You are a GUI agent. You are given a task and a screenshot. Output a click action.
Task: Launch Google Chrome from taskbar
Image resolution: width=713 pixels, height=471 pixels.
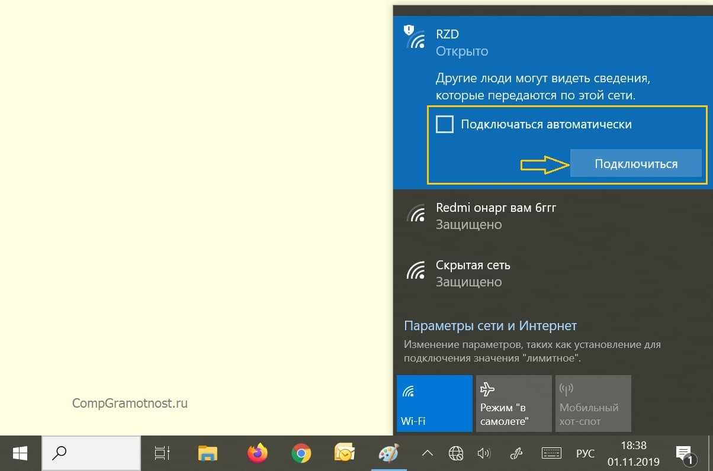point(301,454)
